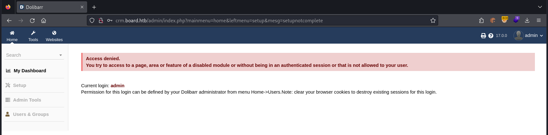Open a new browser tab
This screenshot has width=548, height=135.
pyautogui.click(x=94, y=7)
